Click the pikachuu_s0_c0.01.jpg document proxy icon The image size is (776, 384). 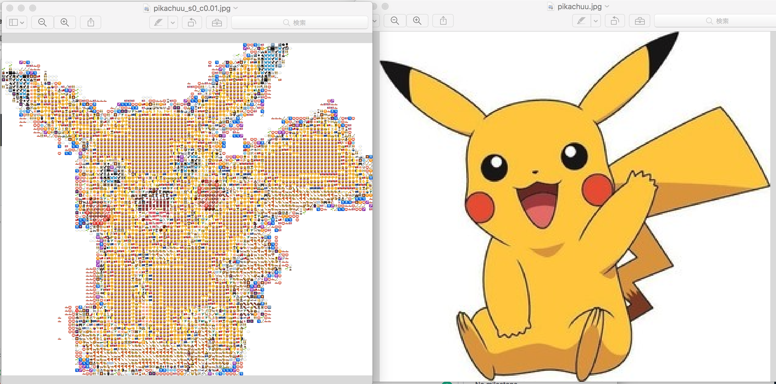coord(147,8)
